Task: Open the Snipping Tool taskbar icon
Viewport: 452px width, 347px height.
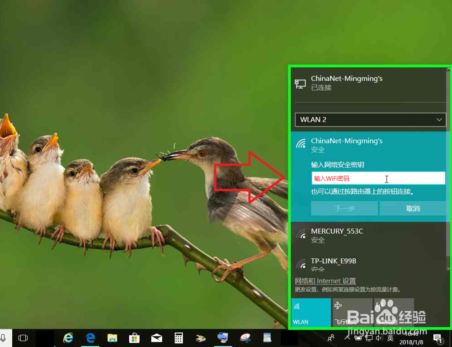Action: [245, 338]
